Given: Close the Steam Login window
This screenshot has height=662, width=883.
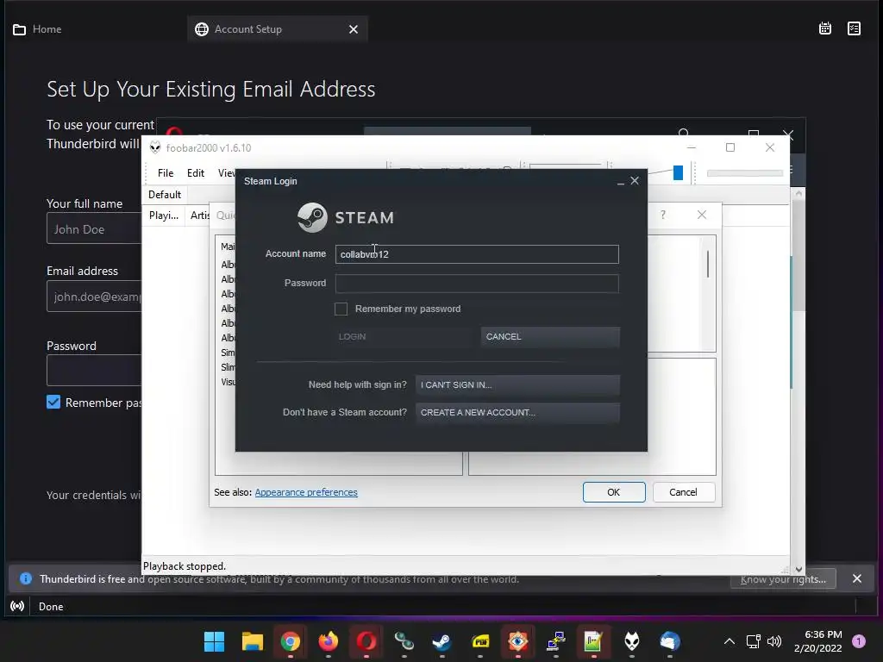Looking at the screenshot, I should [x=635, y=181].
